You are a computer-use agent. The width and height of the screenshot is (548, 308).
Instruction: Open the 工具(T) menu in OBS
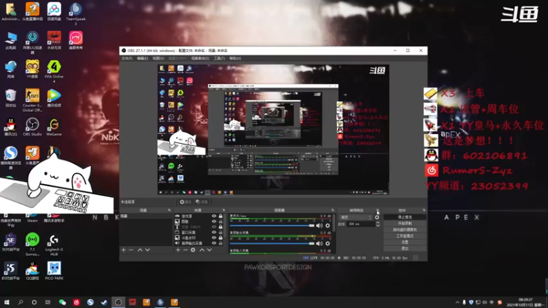pos(219,58)
